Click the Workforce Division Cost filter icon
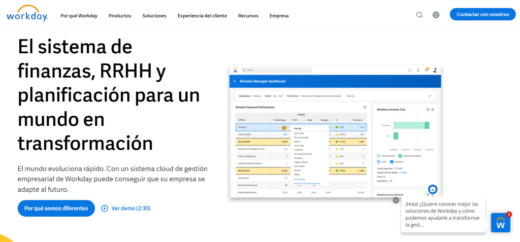520x242 pixels. click(x=428, y=110)
